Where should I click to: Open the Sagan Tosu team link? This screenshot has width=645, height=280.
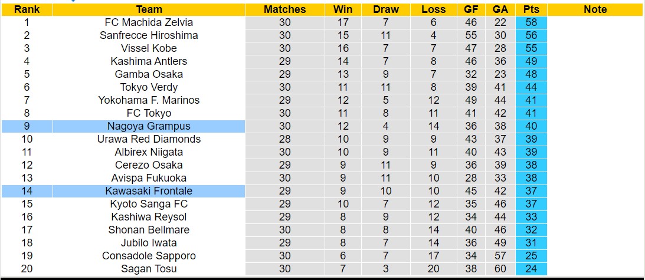tap(149, 269)
